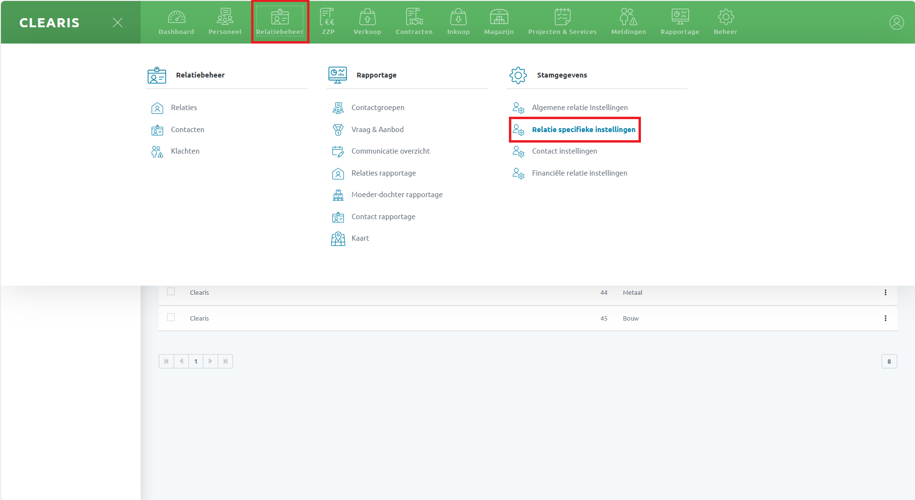Open the Beheer gear icon

[725, 18]
